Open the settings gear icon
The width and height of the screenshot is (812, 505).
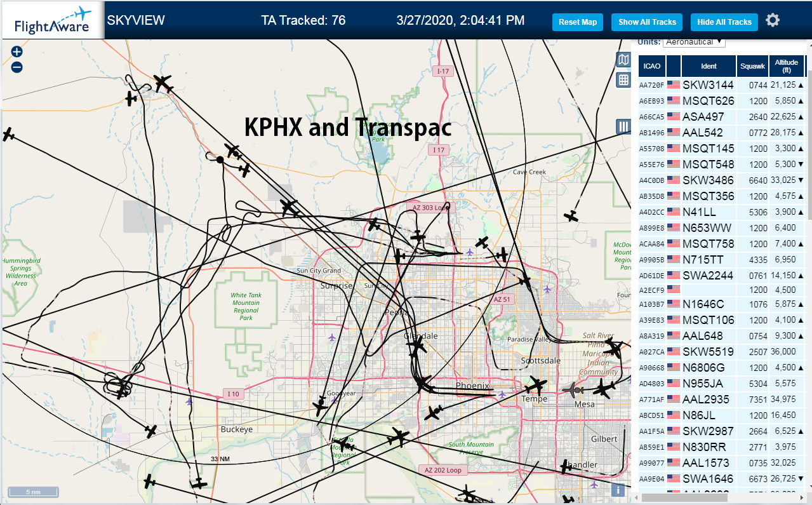[x=772, y=20]
